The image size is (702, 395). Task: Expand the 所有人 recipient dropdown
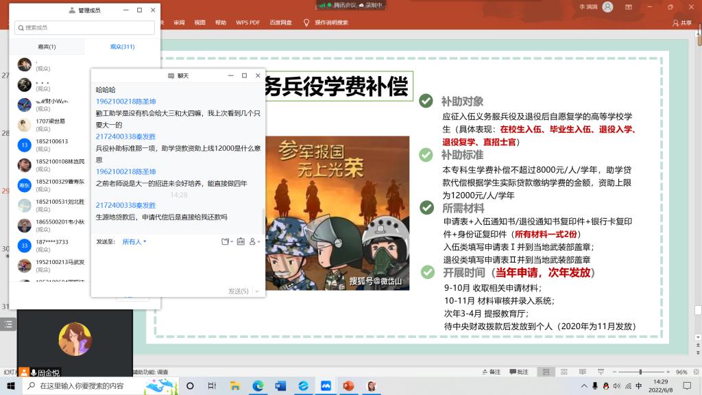pyautogui.click(x=134, y=241)
